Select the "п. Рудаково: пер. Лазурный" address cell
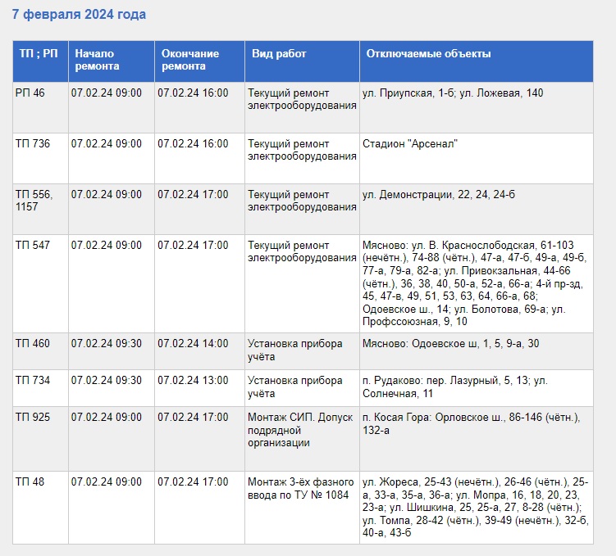 (454, 386)
